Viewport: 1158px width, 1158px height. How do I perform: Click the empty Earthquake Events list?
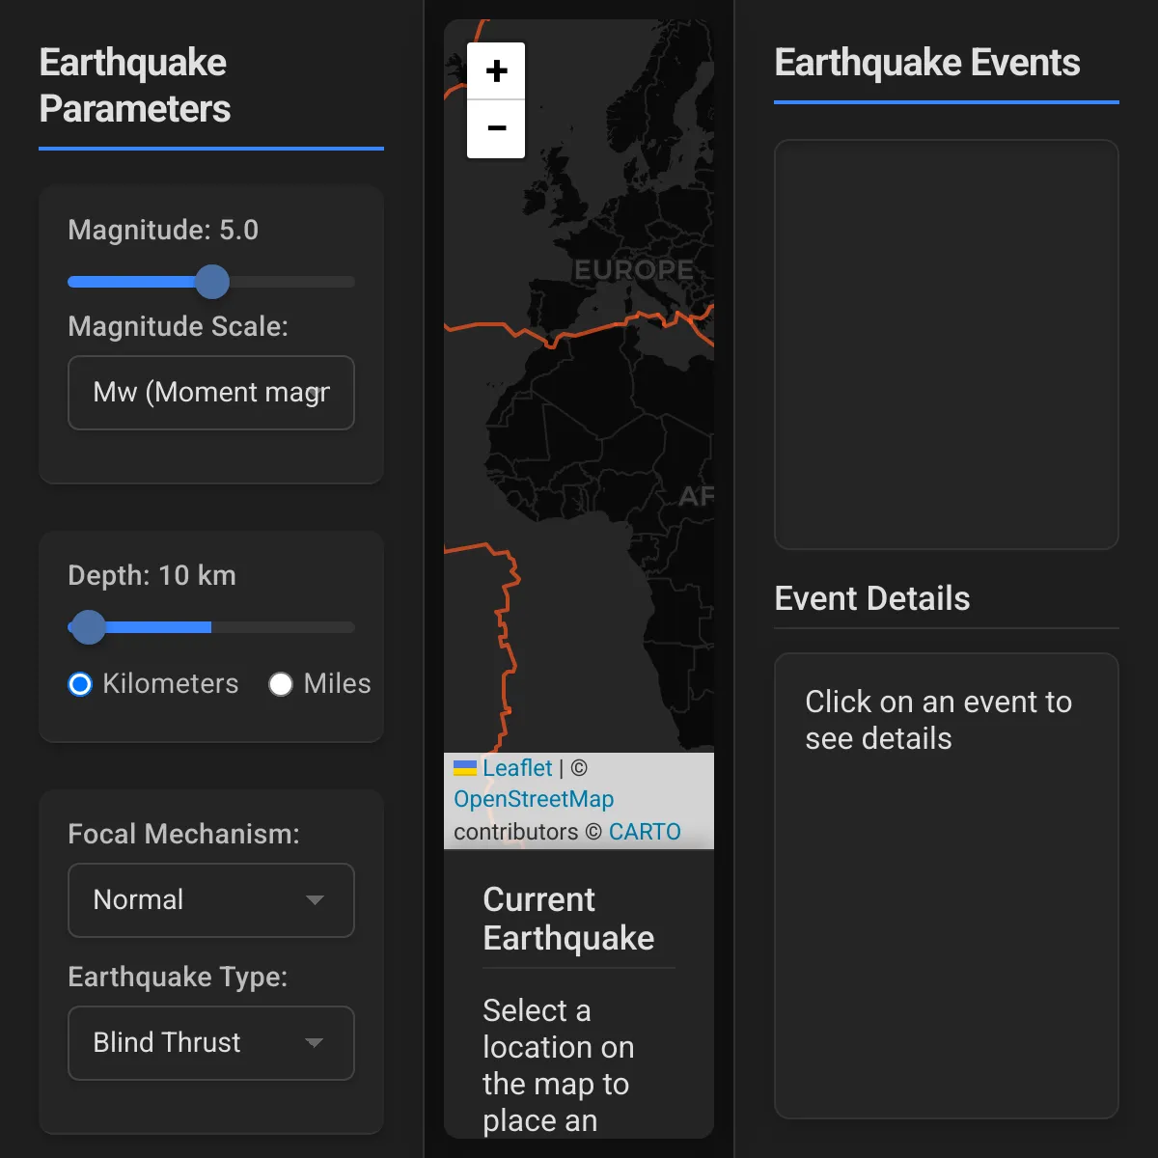click(x=947, y=345)
